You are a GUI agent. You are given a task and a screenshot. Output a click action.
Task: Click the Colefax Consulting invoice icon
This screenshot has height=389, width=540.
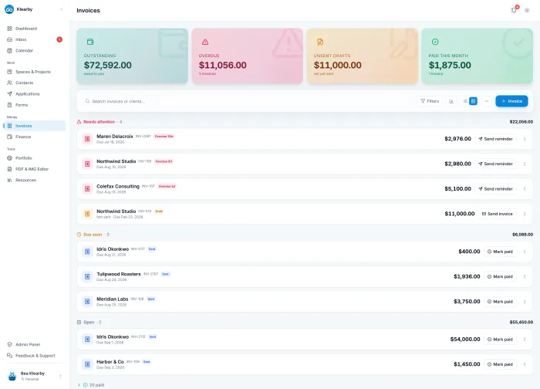click(x=87, y=189)
